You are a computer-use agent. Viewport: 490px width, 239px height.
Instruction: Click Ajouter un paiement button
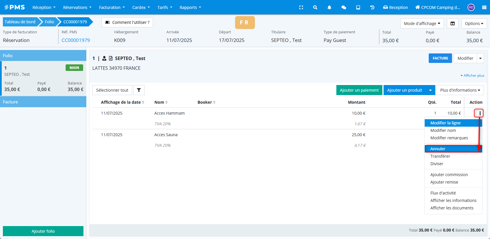359,90
